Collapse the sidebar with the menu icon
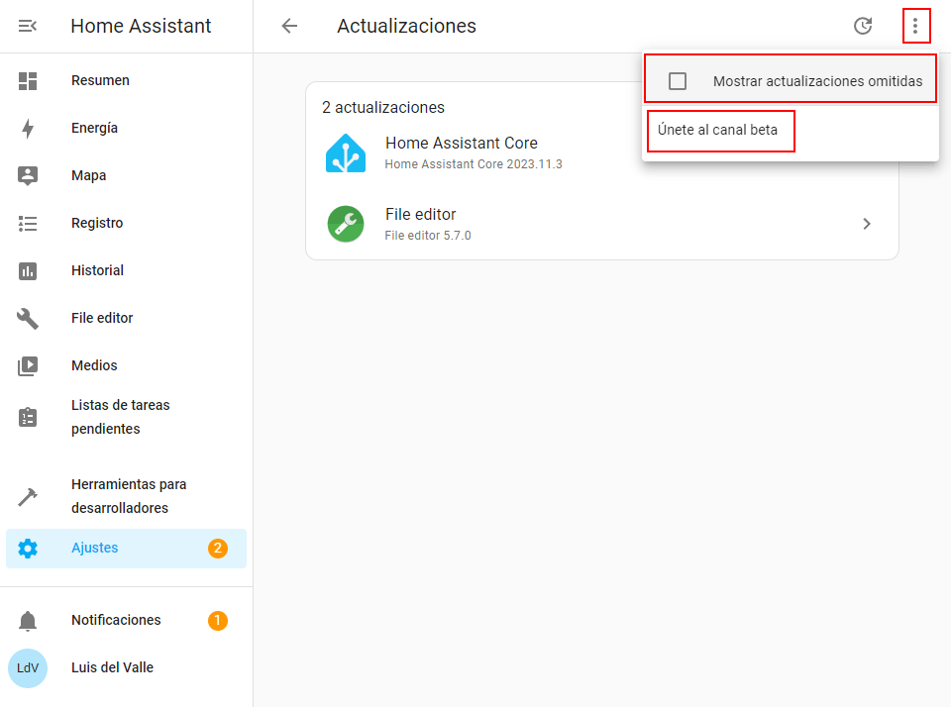 click(x=28, y=26)
